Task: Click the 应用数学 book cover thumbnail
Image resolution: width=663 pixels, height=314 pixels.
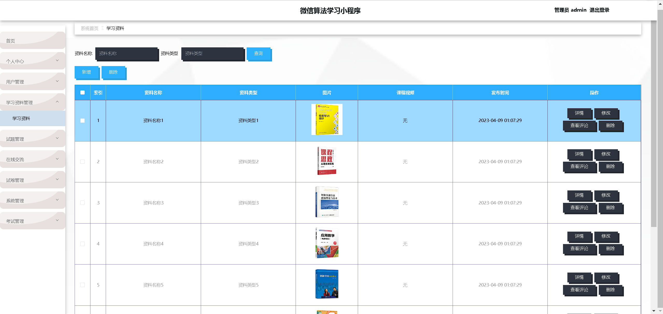Action: tap(327, 243)
